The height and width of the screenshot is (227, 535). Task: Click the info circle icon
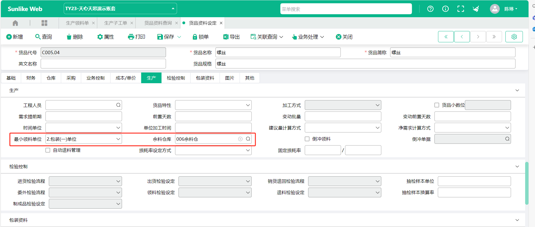[x=445, y=9]
